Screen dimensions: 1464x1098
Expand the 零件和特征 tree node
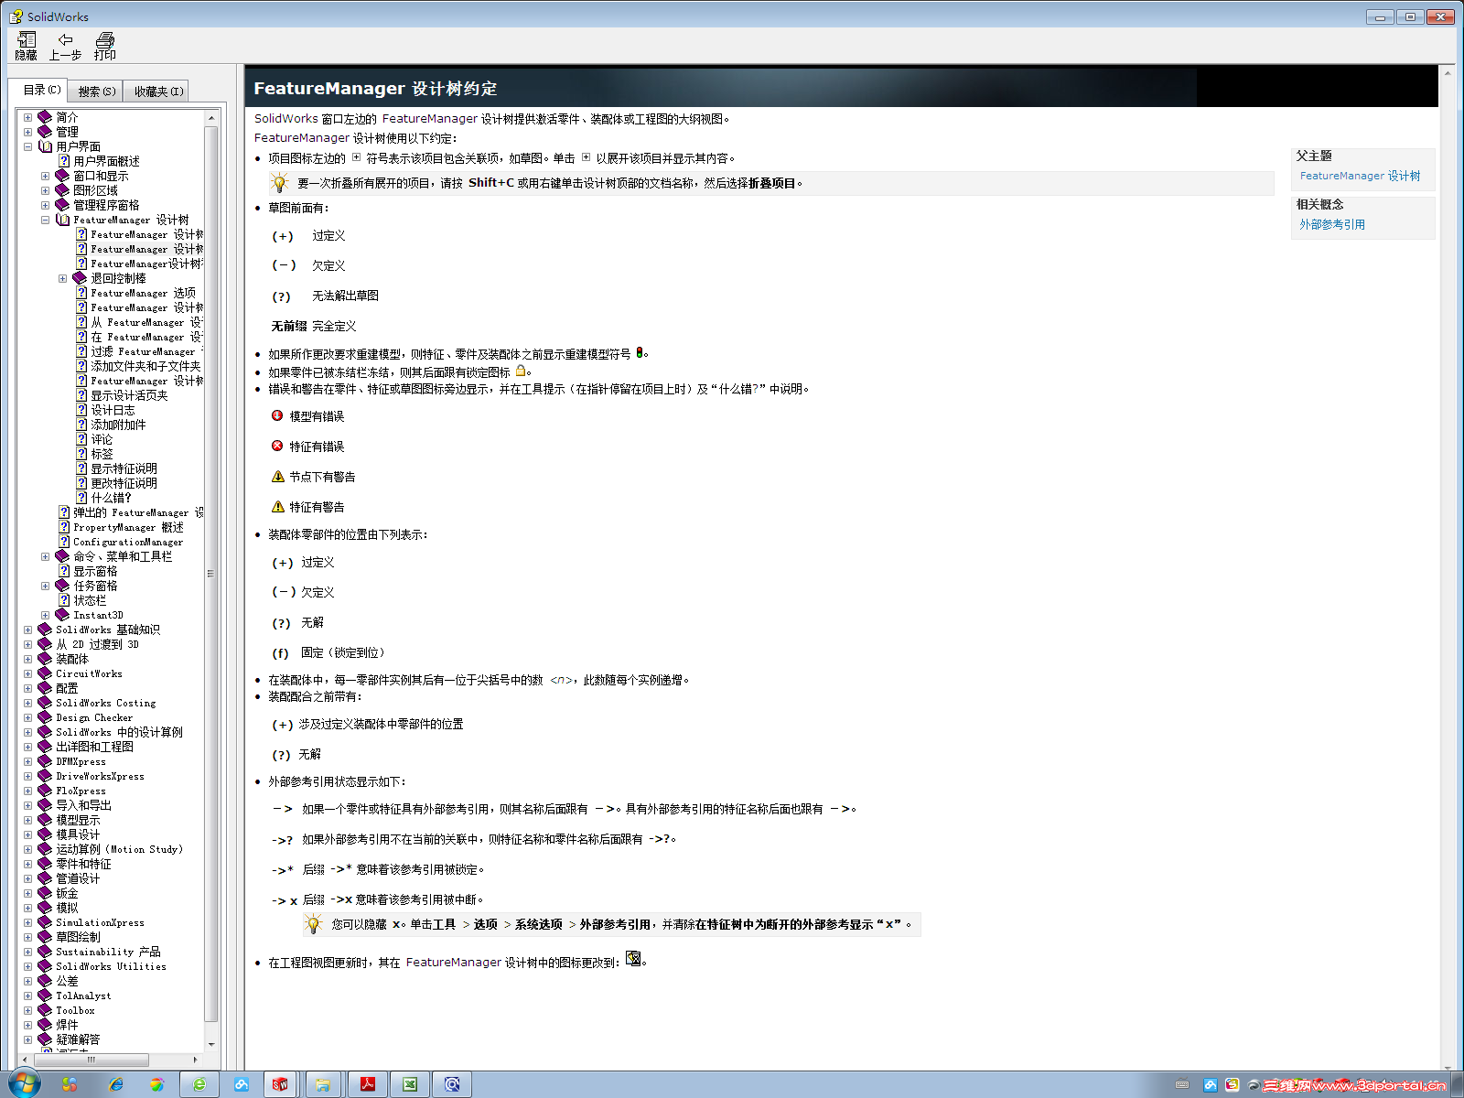click(27, 864)
